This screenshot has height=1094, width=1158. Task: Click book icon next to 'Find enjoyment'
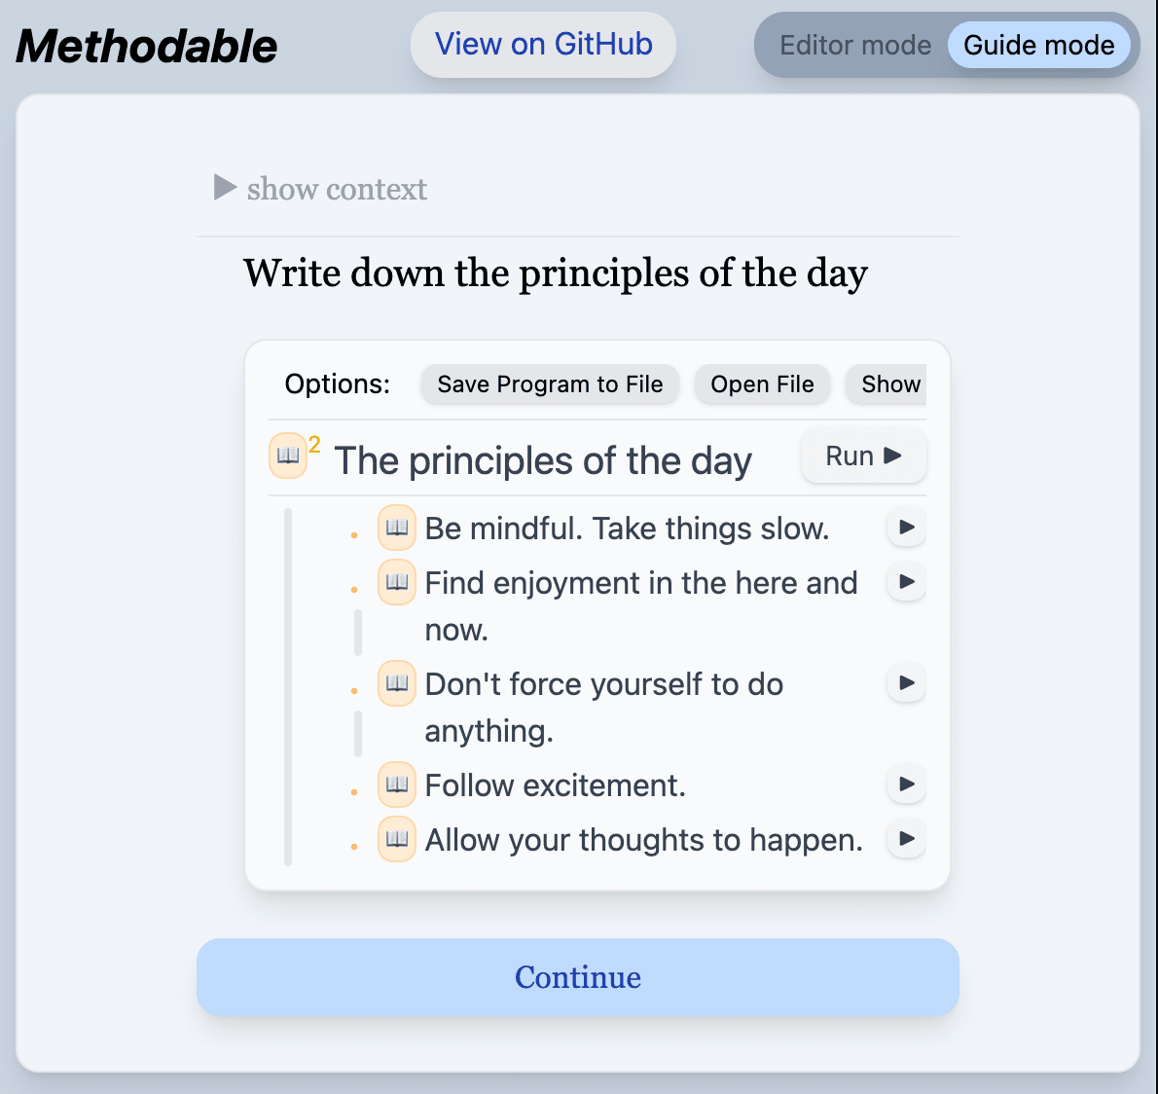pos(397,582)
